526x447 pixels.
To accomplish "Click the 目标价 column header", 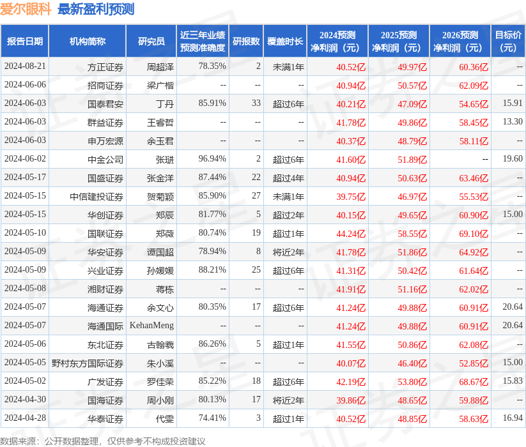I will (x=508, y=42).
